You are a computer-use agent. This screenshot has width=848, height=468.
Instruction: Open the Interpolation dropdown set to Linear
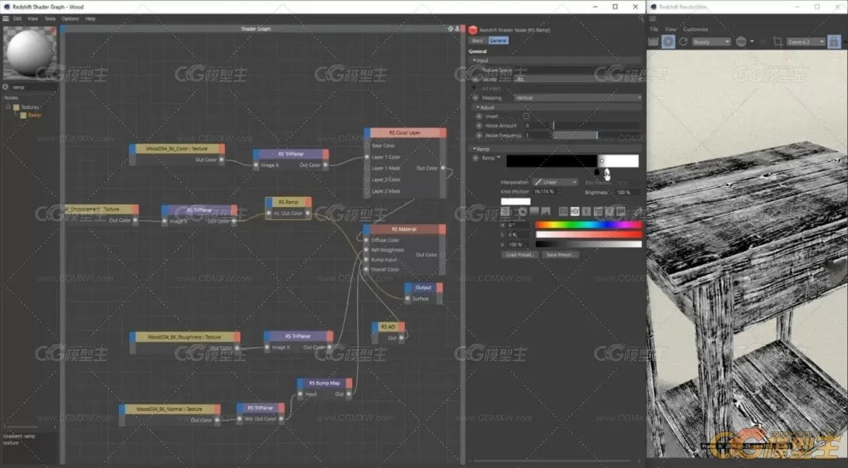click(554, 182)
